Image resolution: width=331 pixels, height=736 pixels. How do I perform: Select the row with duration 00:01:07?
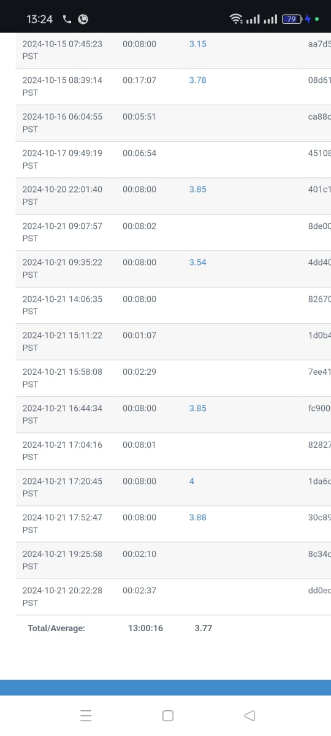tap(173, 342)
